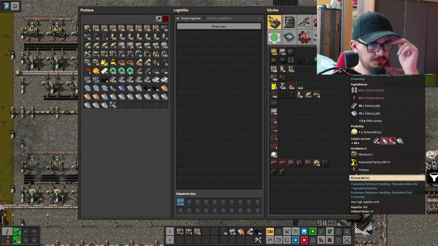Switch quickbar page button labeled 0
Image resolution: width=438 pixels, height=246 pixels.
(x=169, y=240)
